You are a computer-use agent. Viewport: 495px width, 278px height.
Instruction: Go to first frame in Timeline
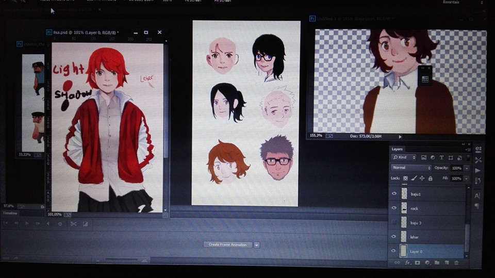pyautogui.click(x=5, y=223)
